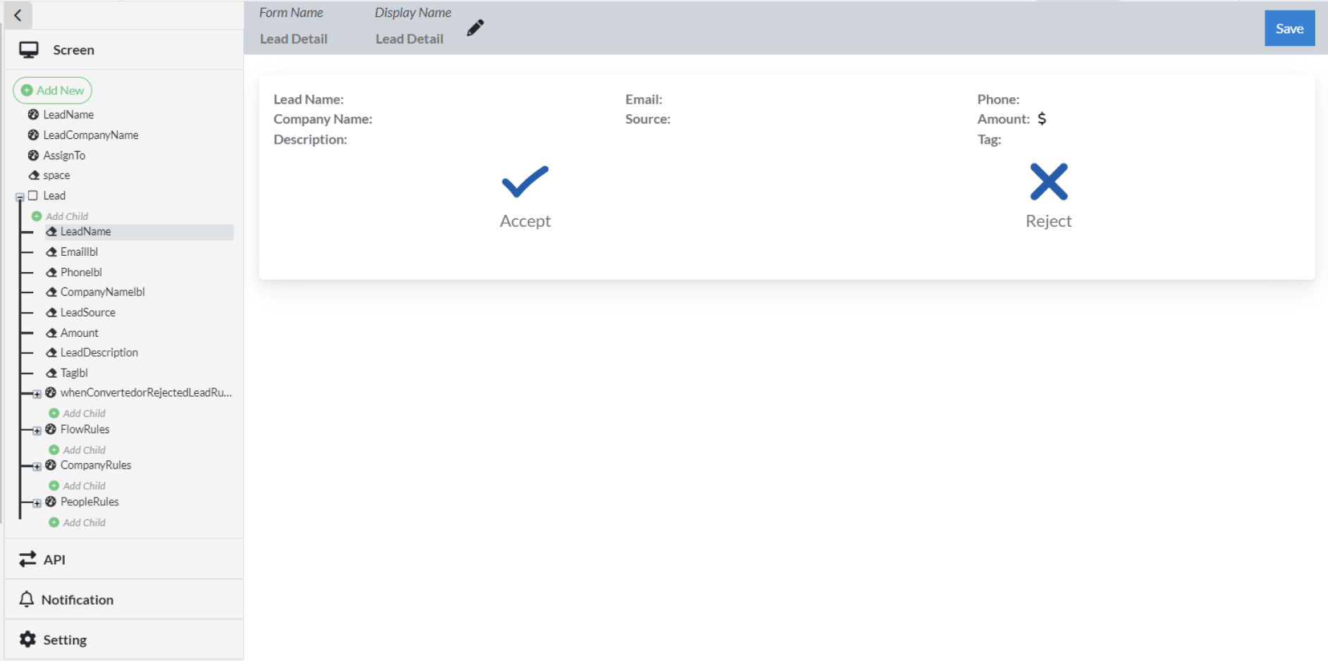Toggle the checkbox next to Lead node
The image size is (1328, 661).
32,196
